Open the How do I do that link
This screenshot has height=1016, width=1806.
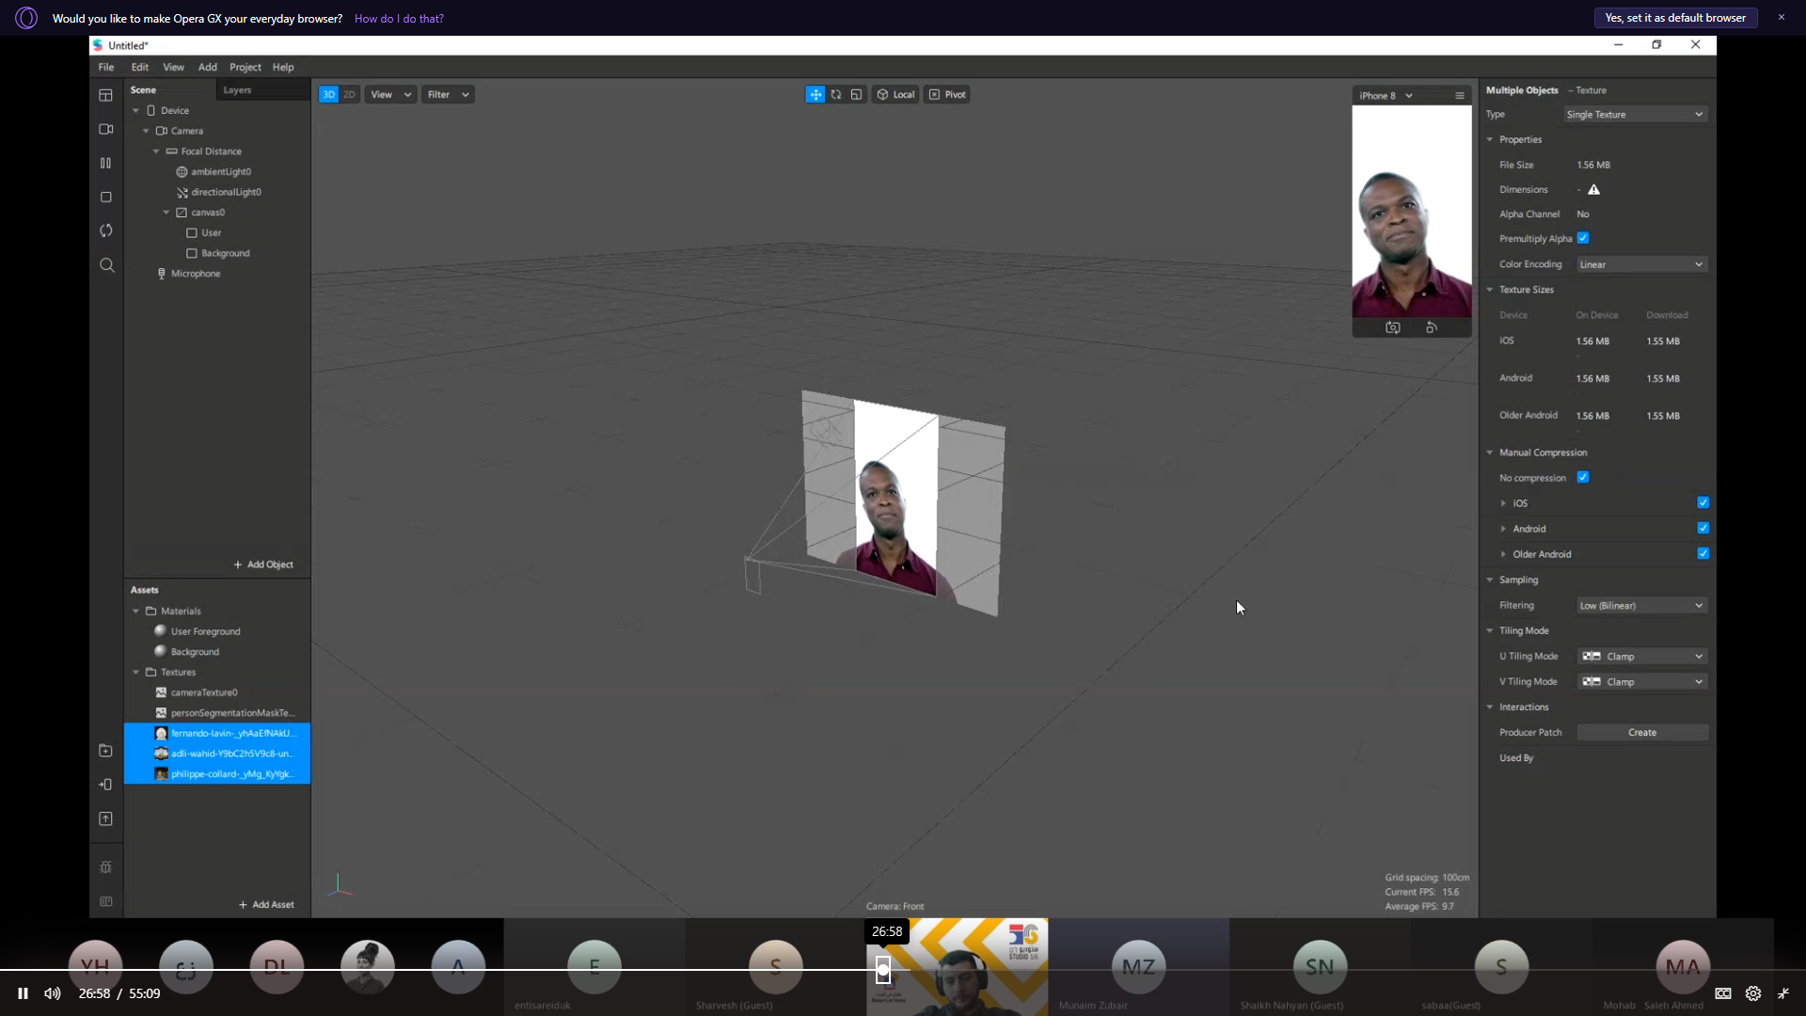tap(399, 19)
